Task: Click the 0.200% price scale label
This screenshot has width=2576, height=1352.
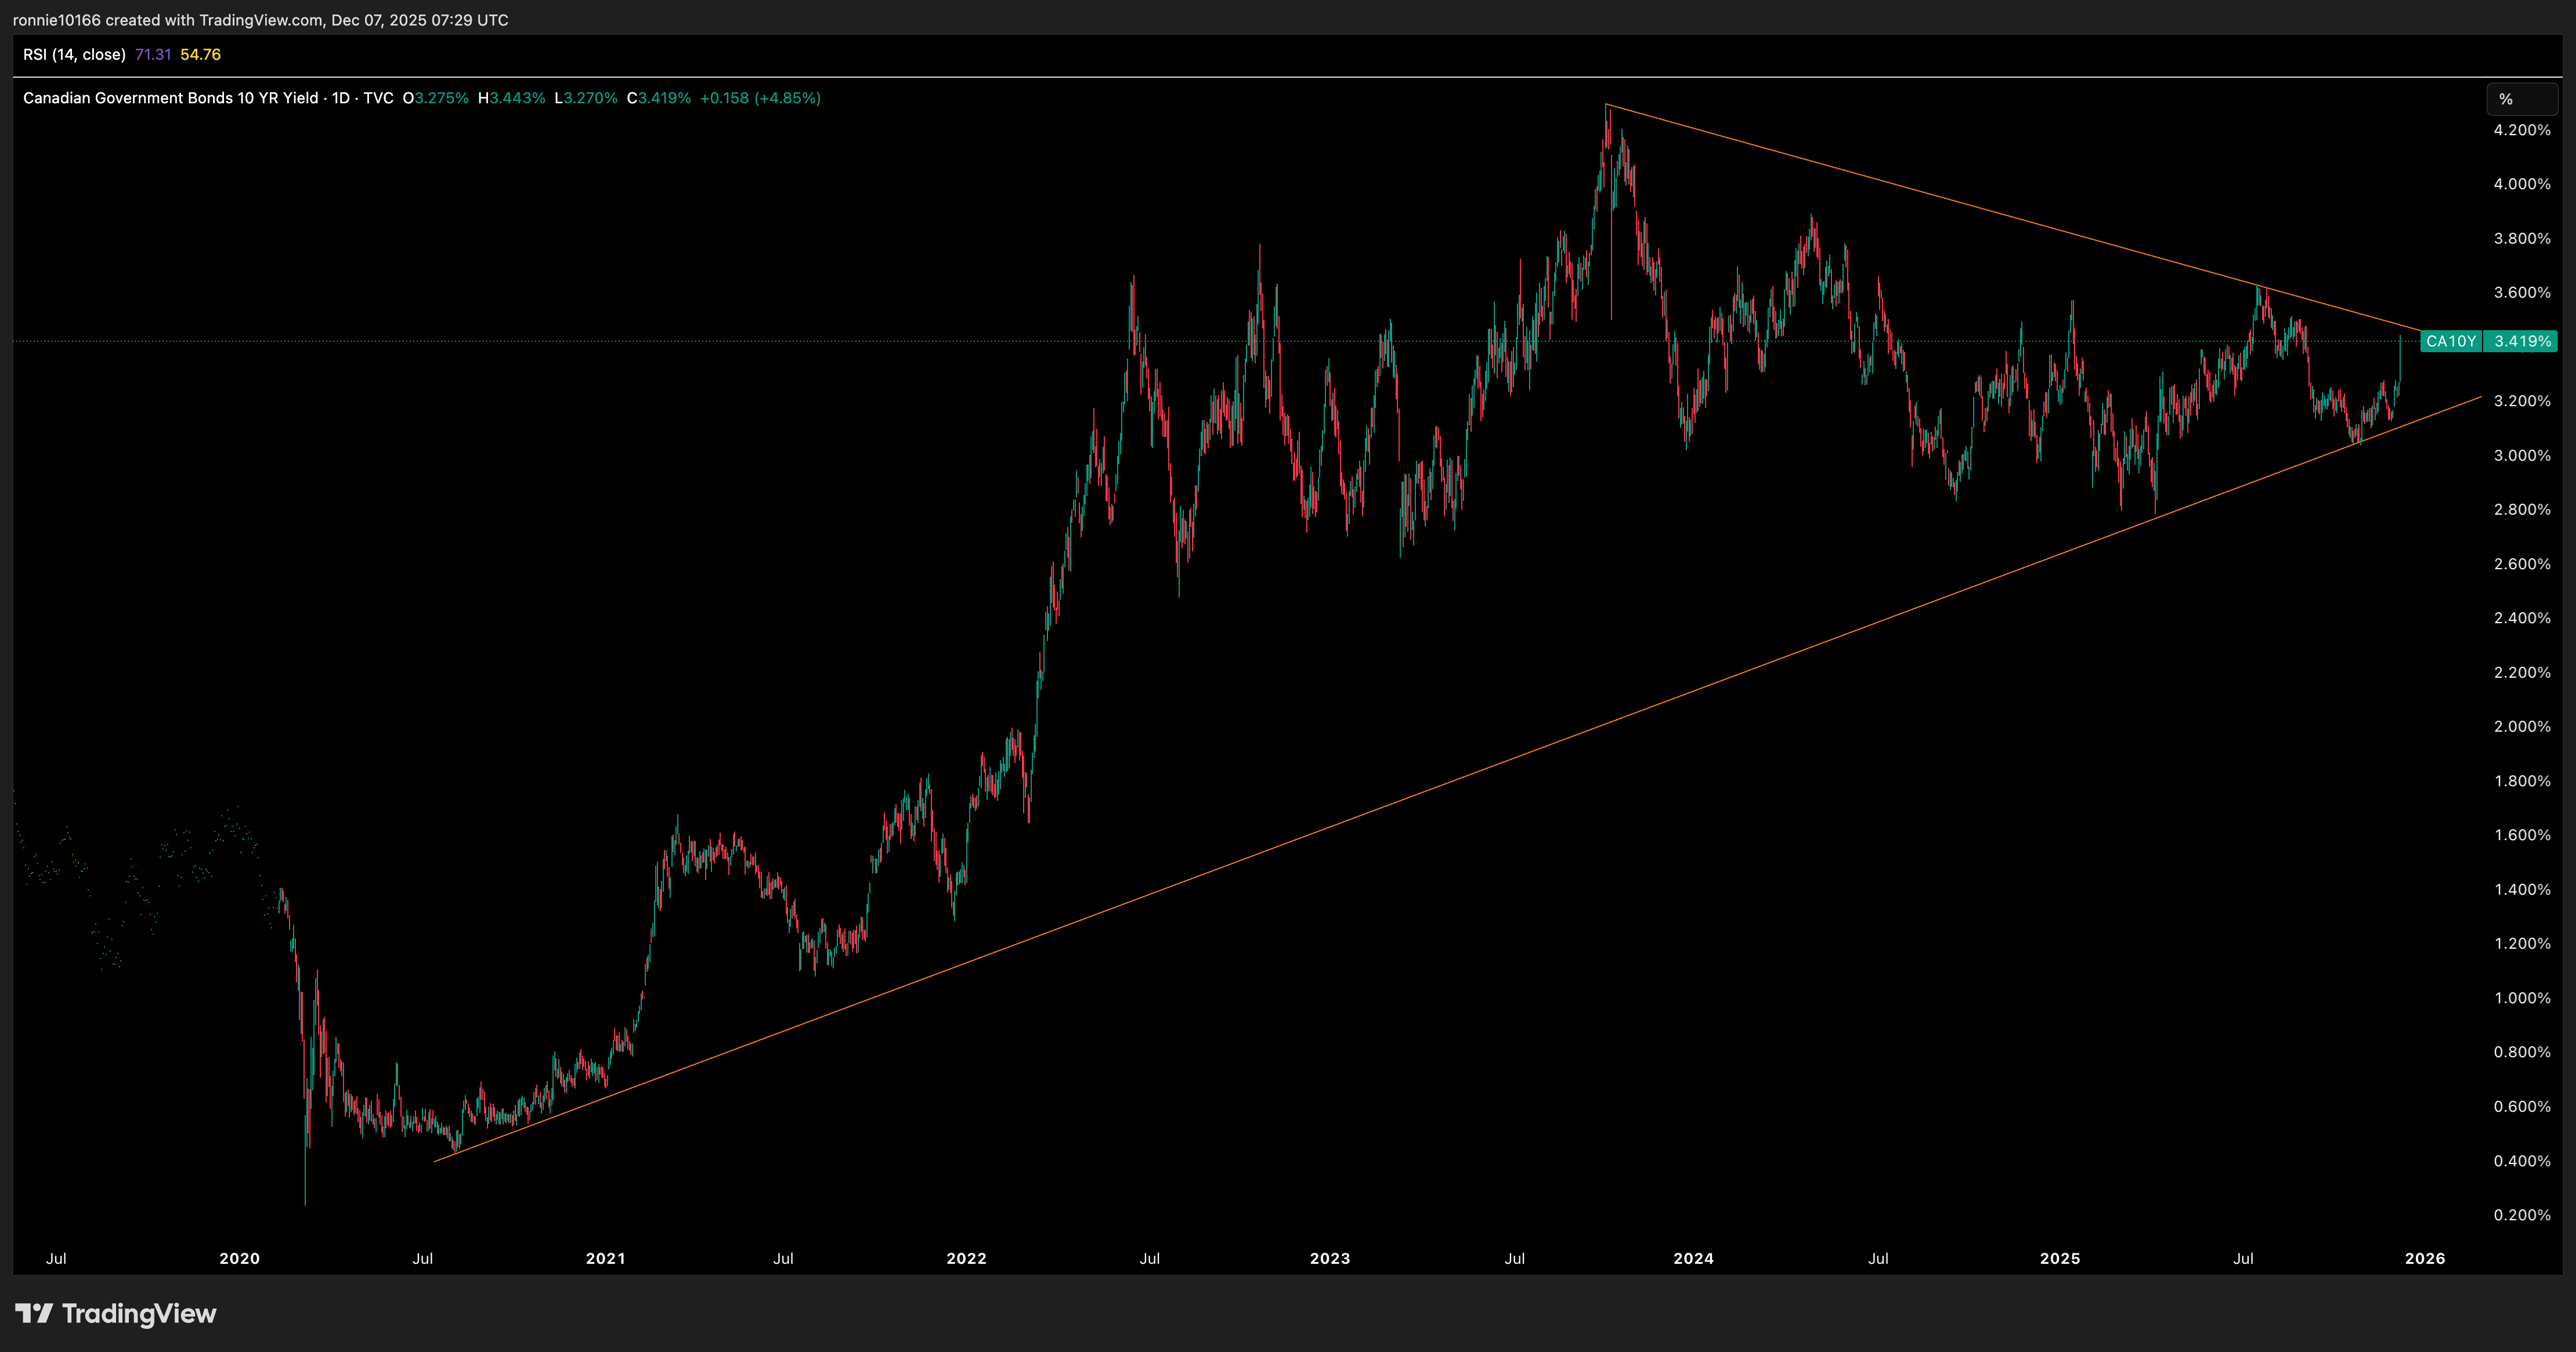Action: (2521, 1215)
